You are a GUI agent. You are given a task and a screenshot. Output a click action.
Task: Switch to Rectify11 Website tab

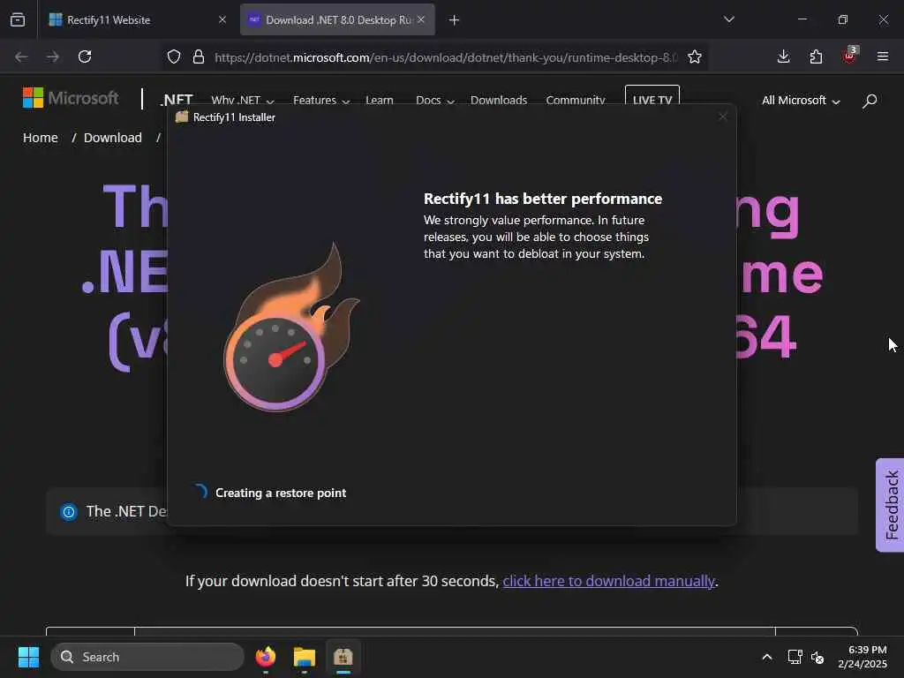137,19
